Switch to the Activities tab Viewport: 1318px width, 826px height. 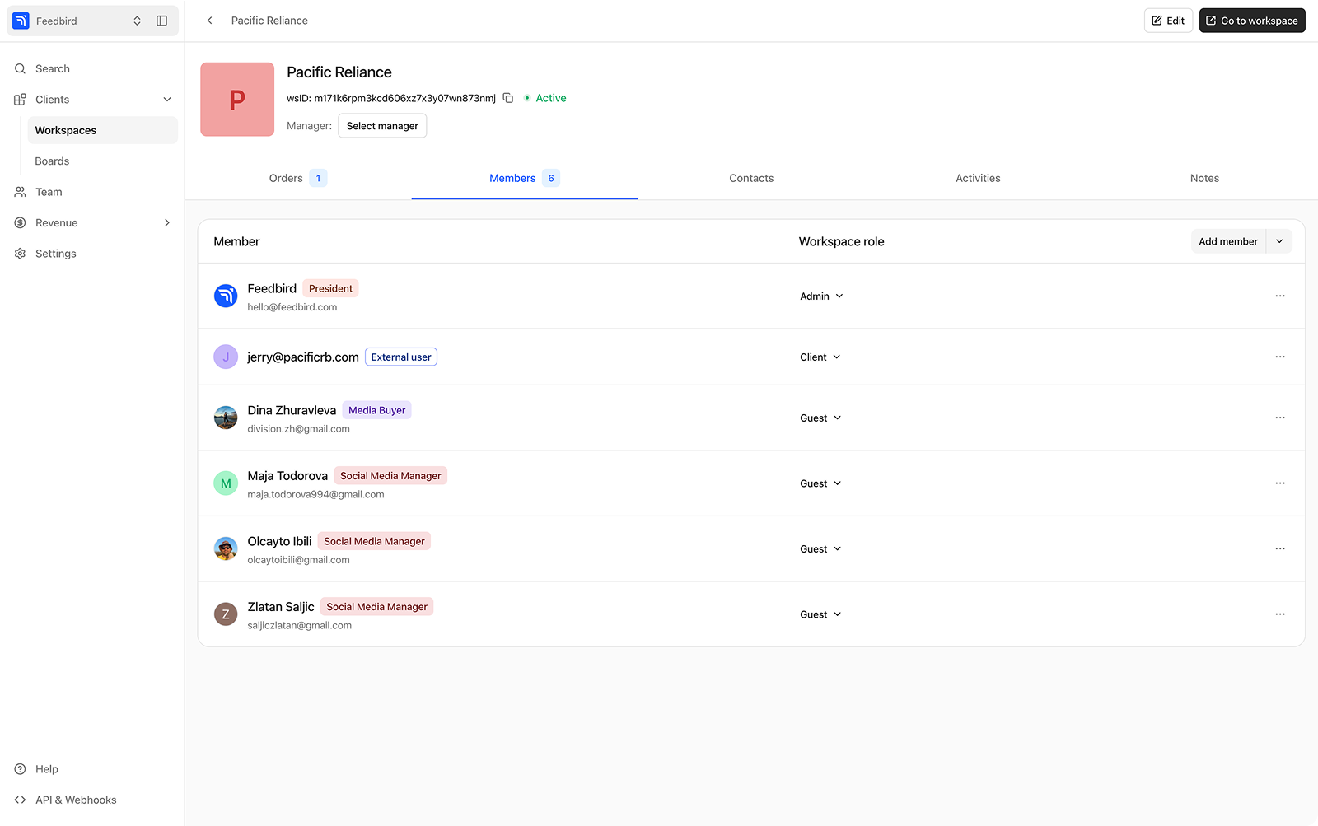point(978,178)
